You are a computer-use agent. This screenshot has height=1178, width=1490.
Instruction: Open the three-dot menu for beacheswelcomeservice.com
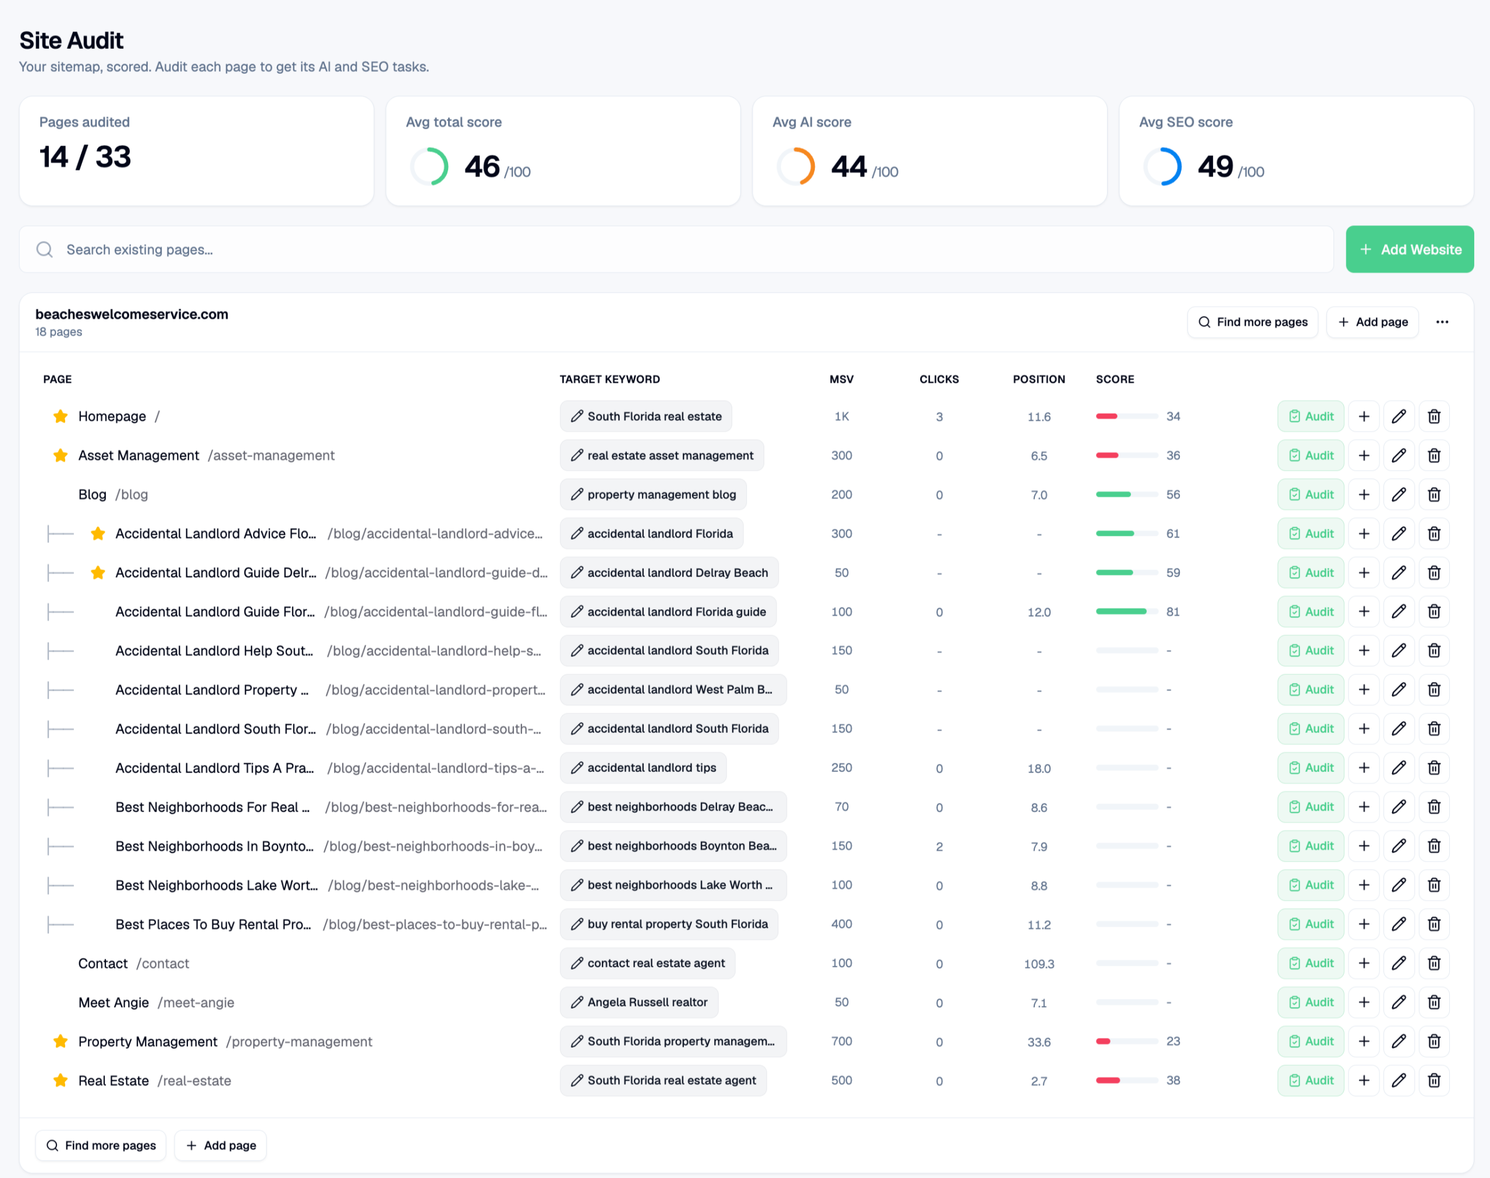point(1442,322)
